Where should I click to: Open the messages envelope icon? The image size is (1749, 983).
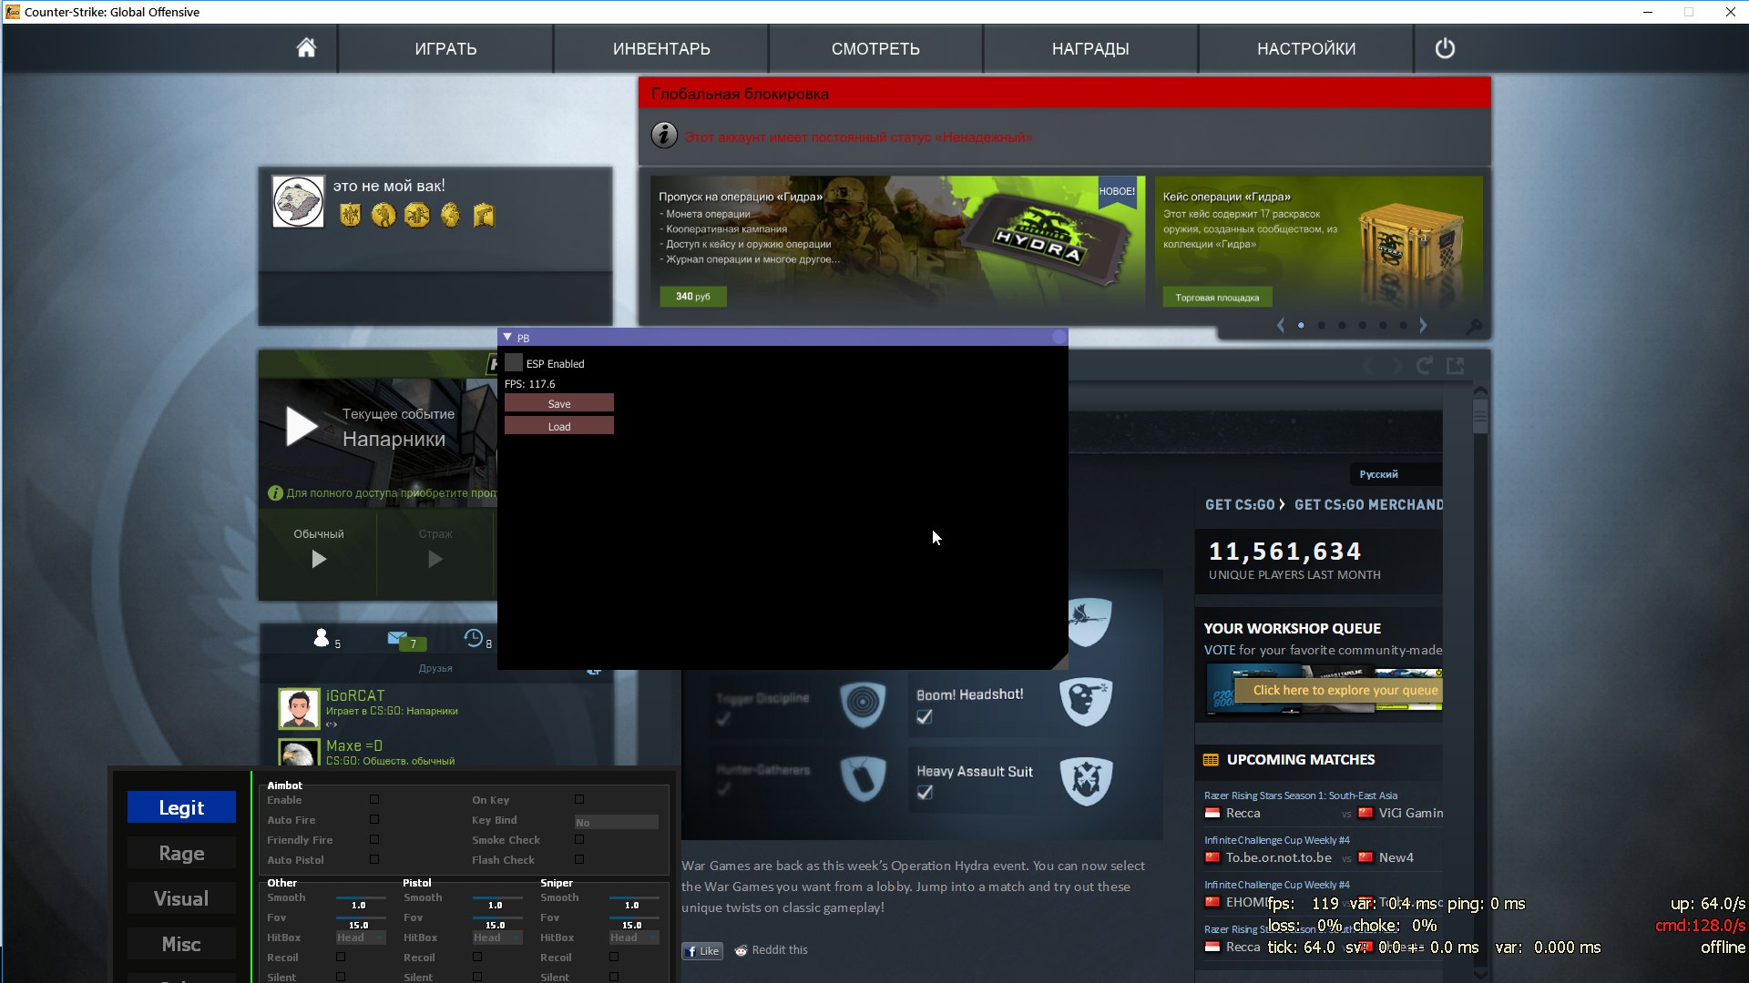coord(397,638)
